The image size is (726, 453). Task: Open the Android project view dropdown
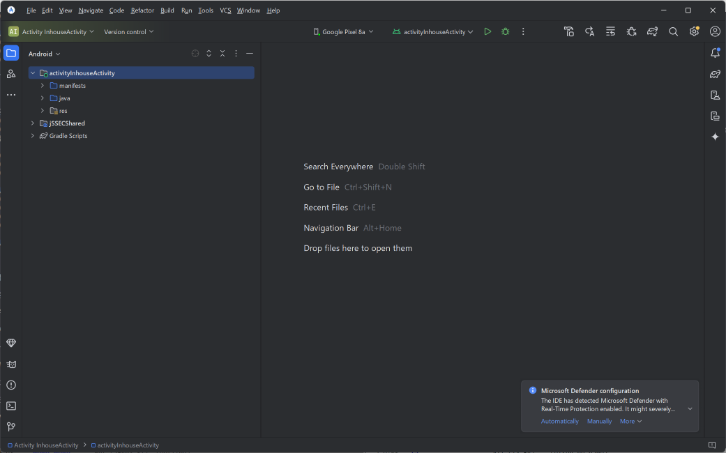tap(44, 54)
